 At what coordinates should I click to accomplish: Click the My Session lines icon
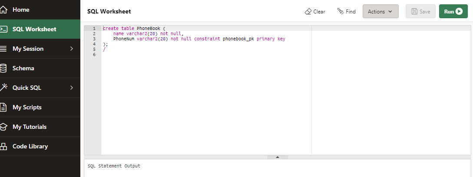click(x=3, y=49)
